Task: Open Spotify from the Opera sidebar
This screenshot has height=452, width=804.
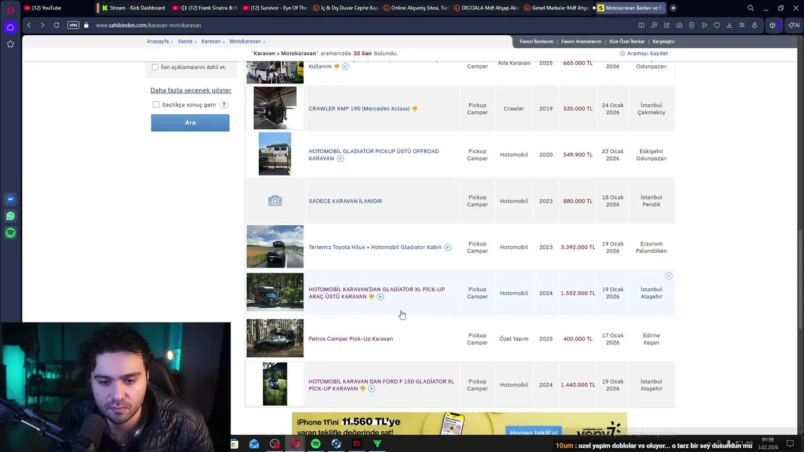Action: pos(10,233)
